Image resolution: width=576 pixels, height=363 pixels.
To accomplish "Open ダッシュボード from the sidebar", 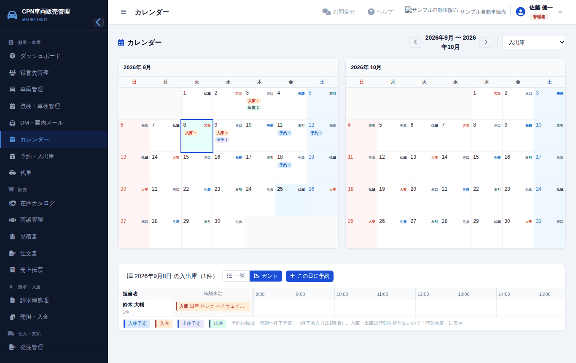I will coord(54,56).
